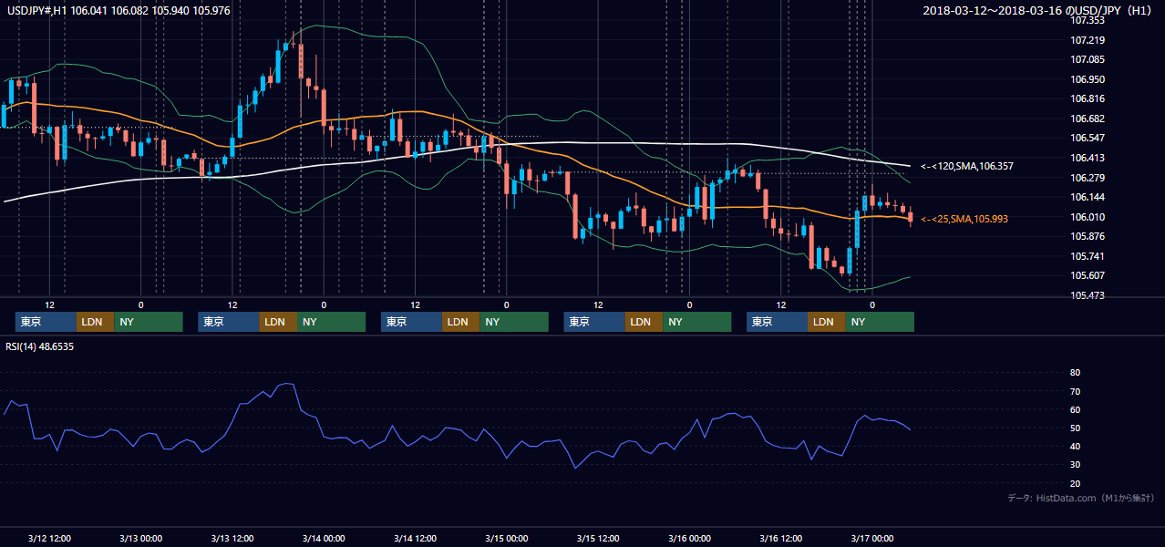
Task: Click price axis value 106.279
Action: click(x=1088, y=177)
